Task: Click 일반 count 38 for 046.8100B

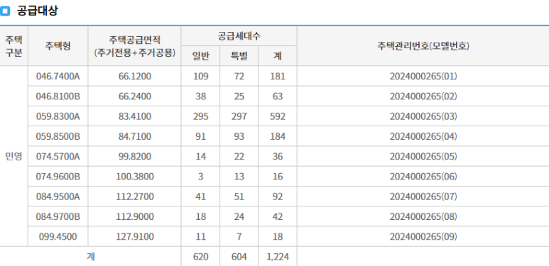Action: pyautogui.click(x=200, y=96)
